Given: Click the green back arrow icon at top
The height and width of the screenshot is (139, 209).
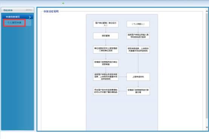Looking at the screenshot, I should tap(63, 3).
